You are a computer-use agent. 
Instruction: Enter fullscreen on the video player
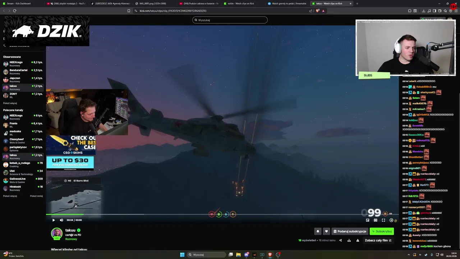pos(383,220)
